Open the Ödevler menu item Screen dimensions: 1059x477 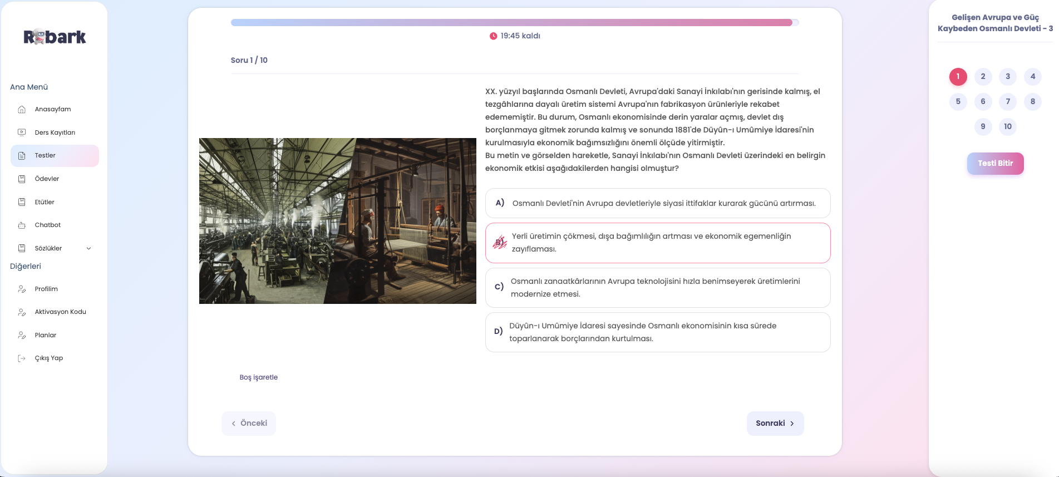55,179
